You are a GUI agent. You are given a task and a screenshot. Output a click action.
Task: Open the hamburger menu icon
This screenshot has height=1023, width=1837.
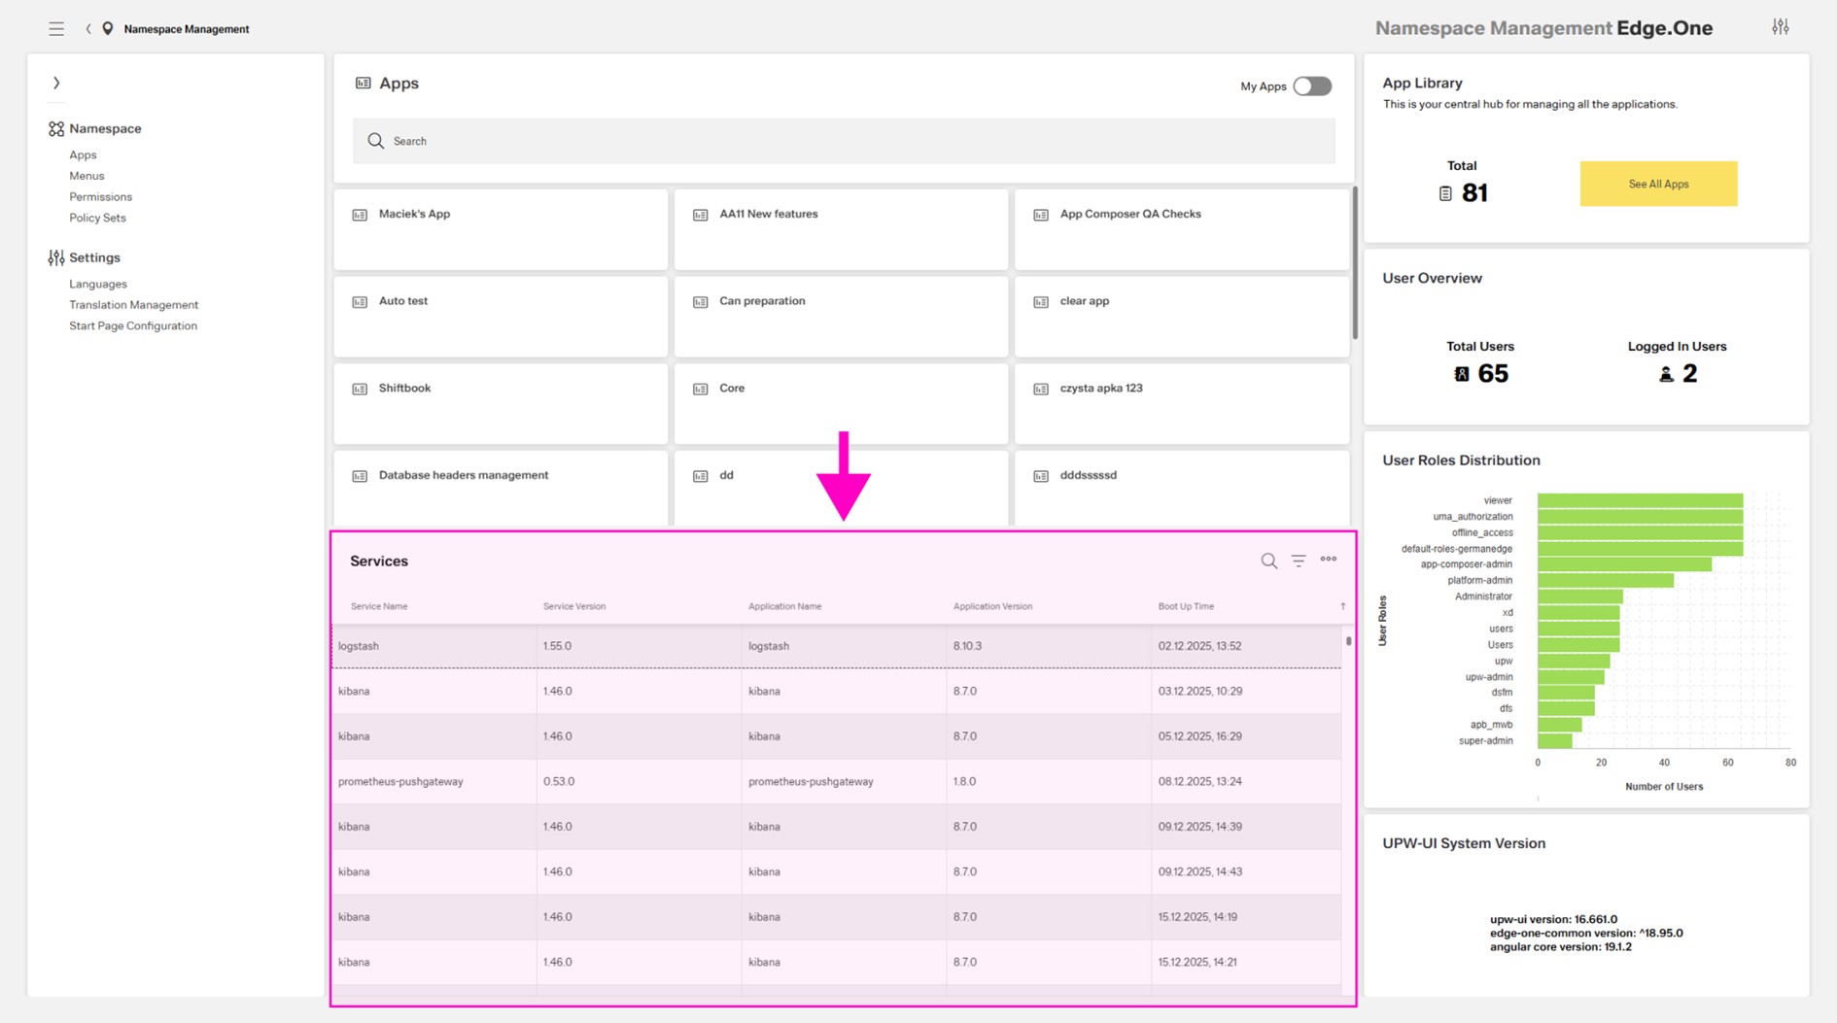click(x=56, y=29)
